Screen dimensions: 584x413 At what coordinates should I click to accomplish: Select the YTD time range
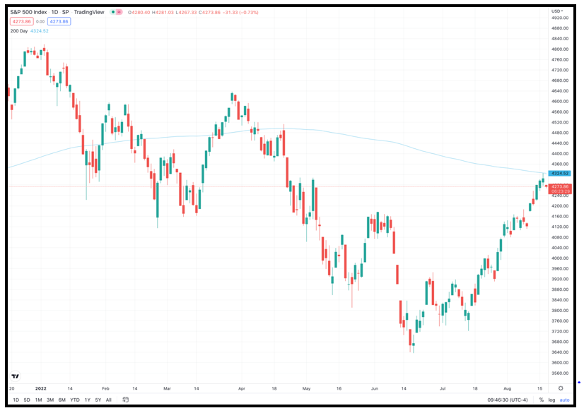pyautogui.click(x=75, y=400)
